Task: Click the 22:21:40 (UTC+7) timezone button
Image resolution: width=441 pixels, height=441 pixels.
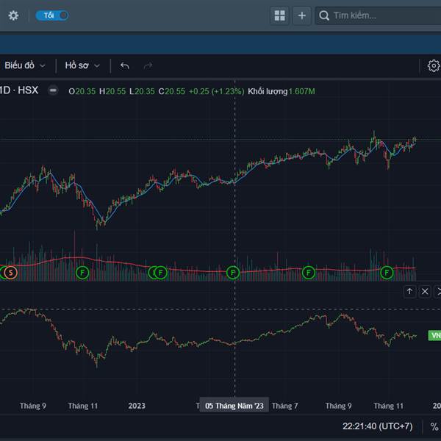Action: (378, 426)
